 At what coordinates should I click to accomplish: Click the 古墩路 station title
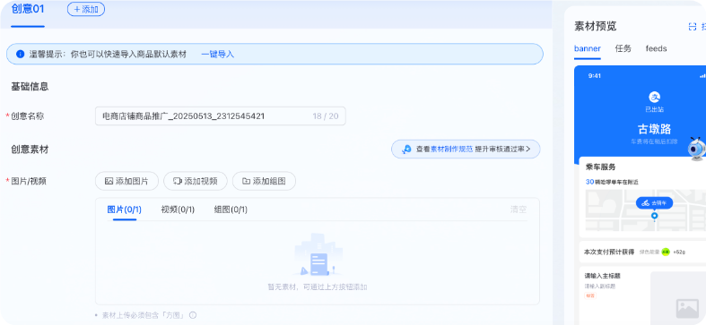[654, 129]
